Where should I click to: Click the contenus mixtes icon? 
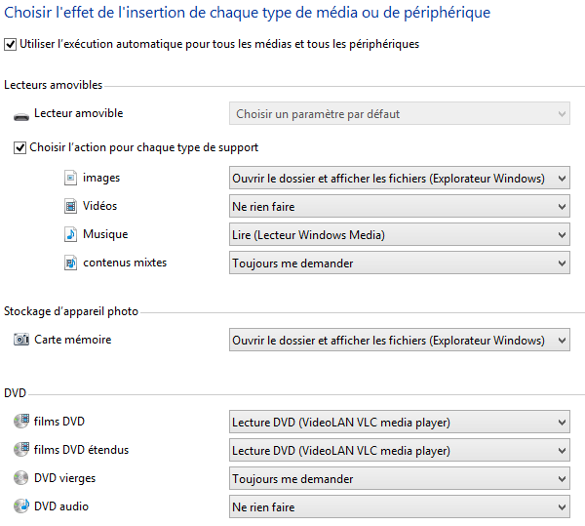(x=70, y=263)
